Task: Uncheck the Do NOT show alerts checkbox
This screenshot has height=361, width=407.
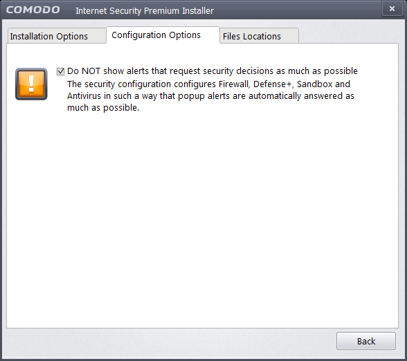Action: click(60, 71)
